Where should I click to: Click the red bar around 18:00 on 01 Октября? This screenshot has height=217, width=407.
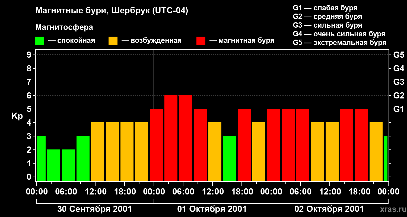pyautogui.click(x=244, y=145)
